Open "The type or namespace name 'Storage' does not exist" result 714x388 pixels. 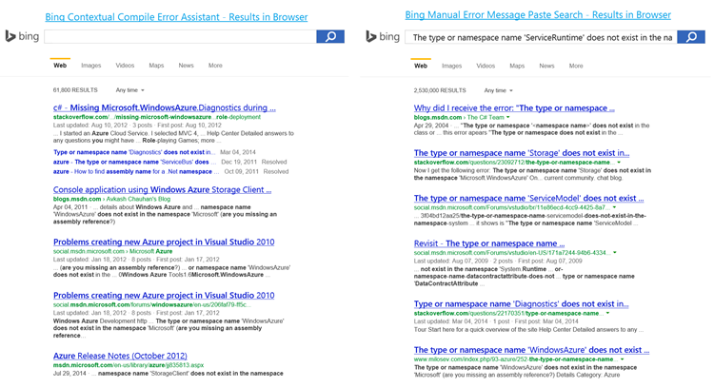(x=522, y=153)
